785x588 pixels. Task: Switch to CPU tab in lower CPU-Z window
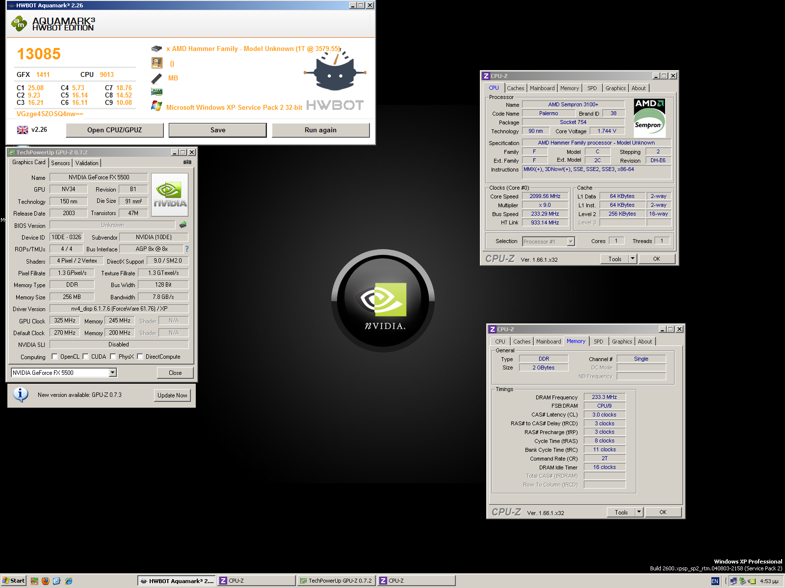500,342
